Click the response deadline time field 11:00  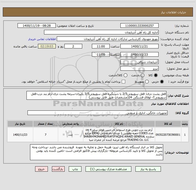(101, 46)
